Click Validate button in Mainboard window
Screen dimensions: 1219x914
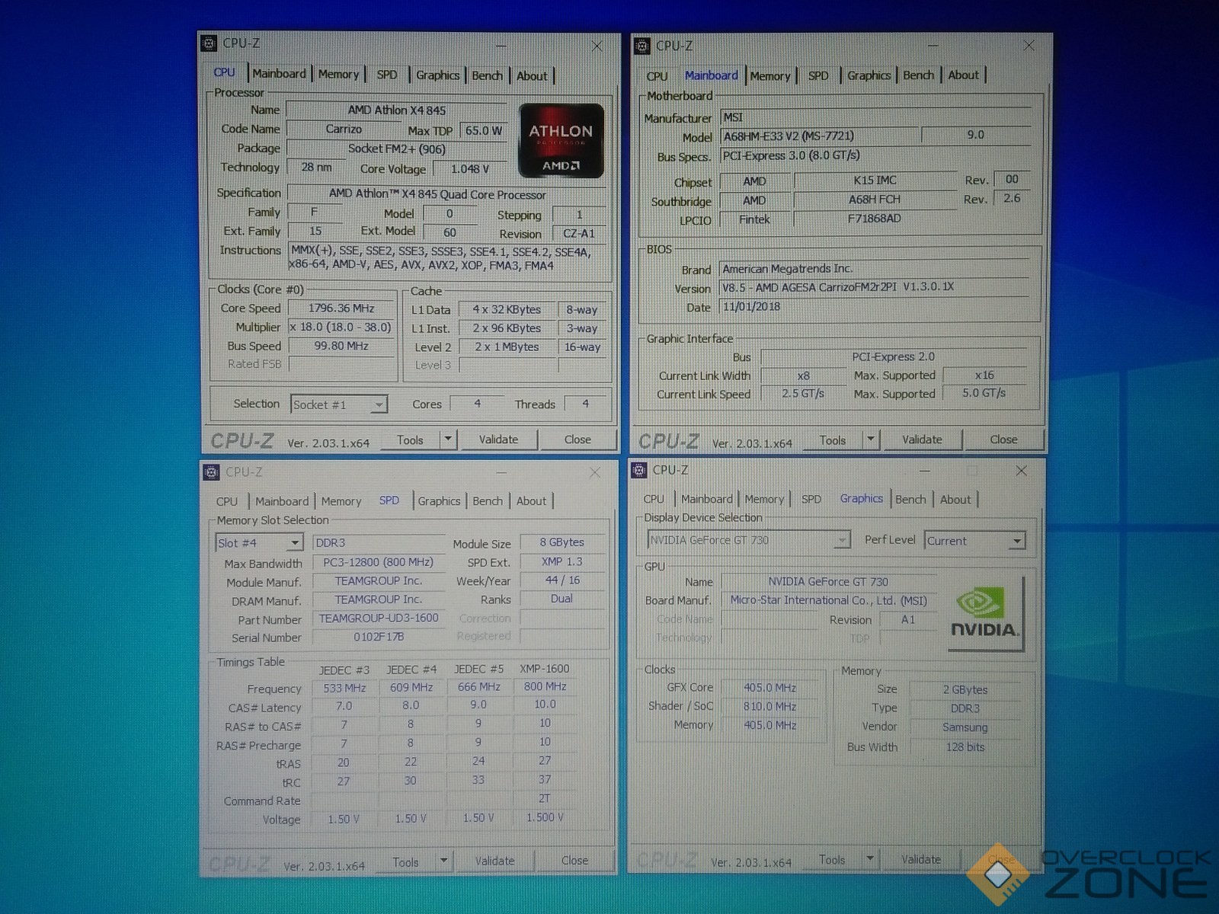[922, 439]
